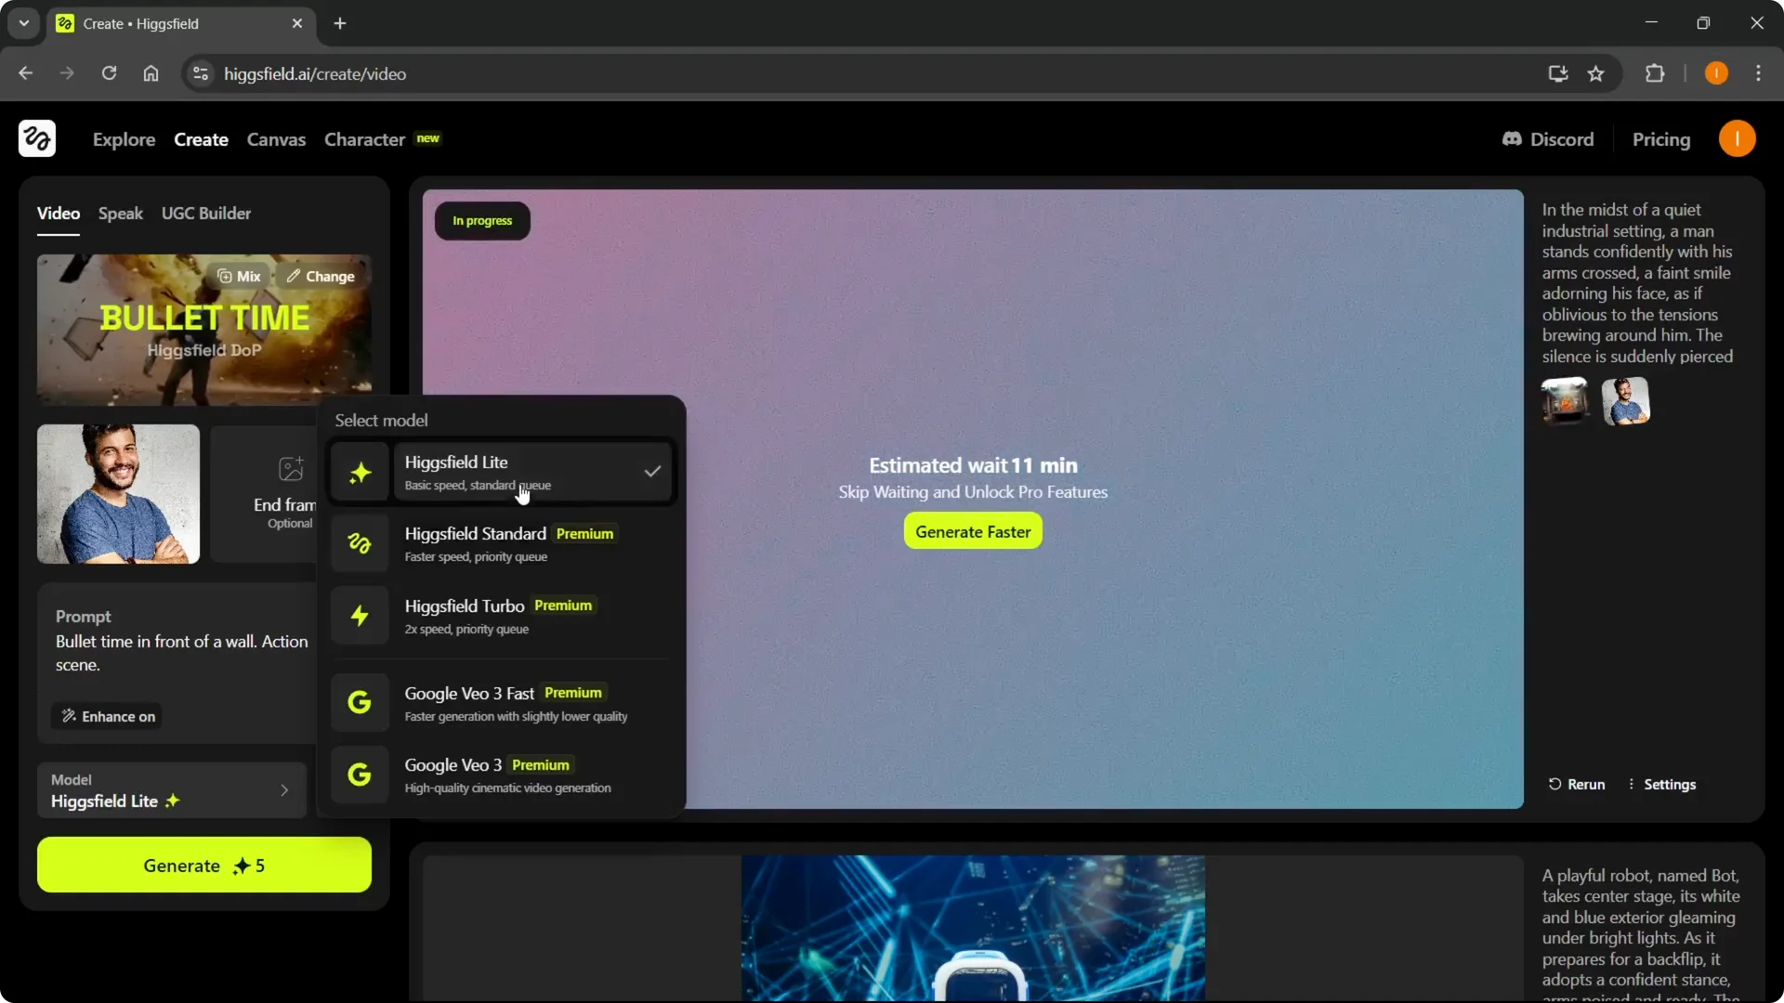
Task: Toggle Enhance on for the prompt
Action: (x=106, y=716)
